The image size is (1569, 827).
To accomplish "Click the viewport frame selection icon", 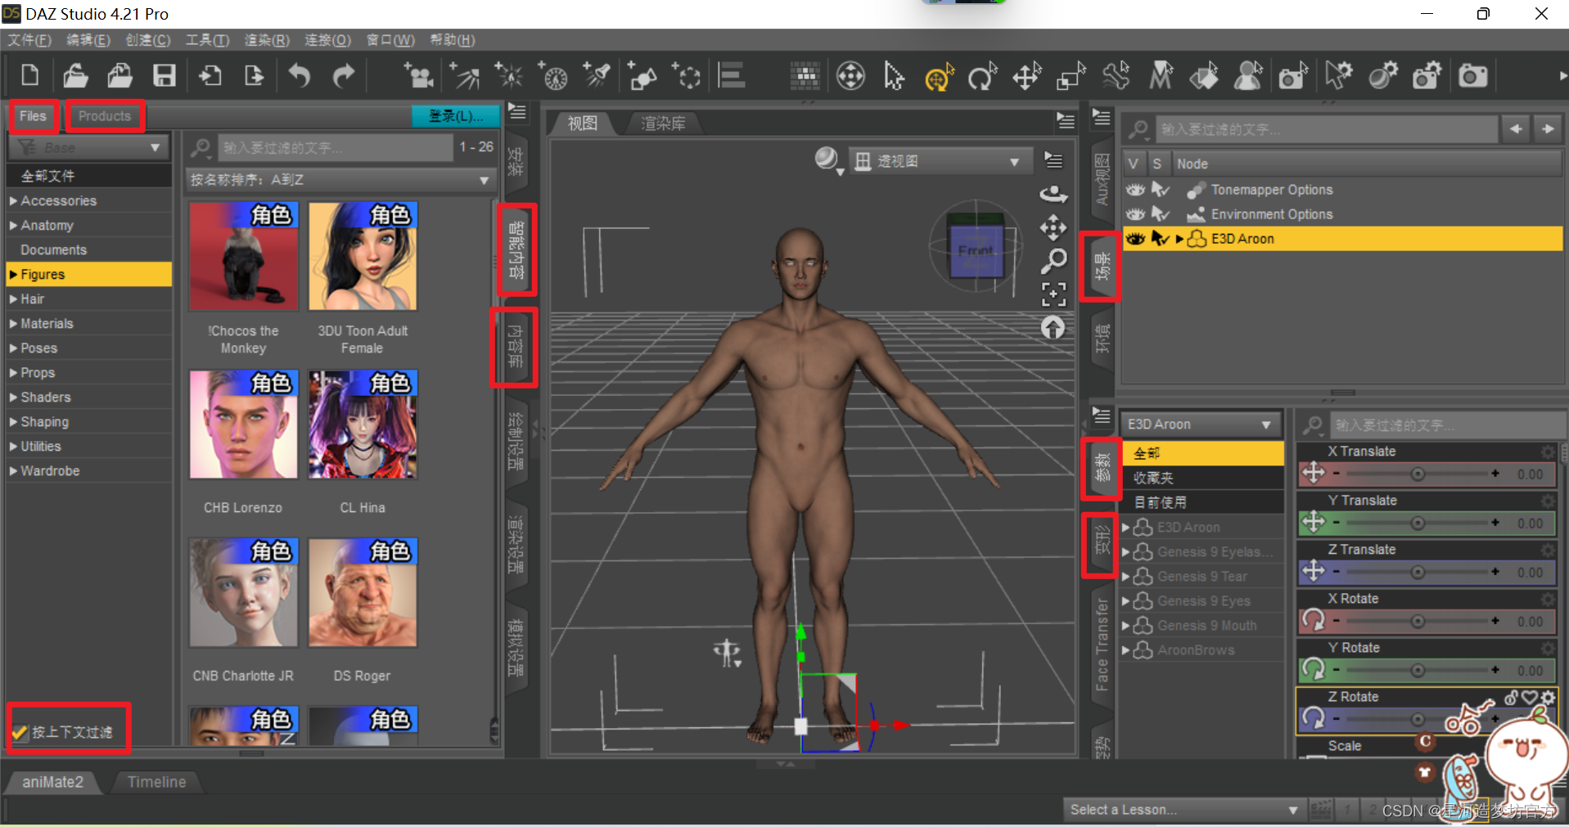I will click(1053, 294).
